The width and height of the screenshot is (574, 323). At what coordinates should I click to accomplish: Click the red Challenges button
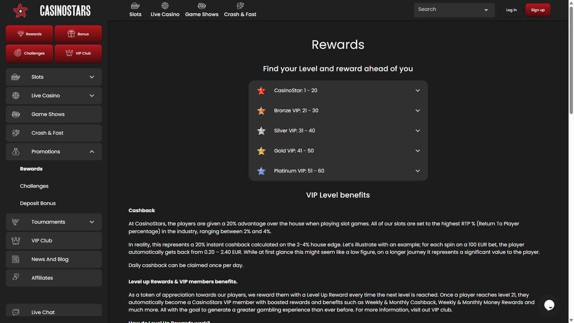(x=30, y=53)
